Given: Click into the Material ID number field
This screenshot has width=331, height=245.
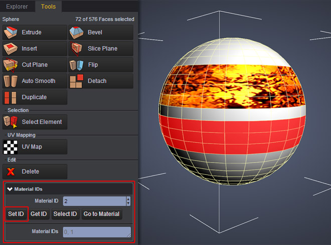Looking at the screenshot, I should (x=94, y=201).
